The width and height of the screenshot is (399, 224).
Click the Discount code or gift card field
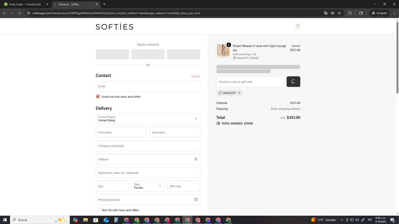pyautogui.click(x=250, y=82)
